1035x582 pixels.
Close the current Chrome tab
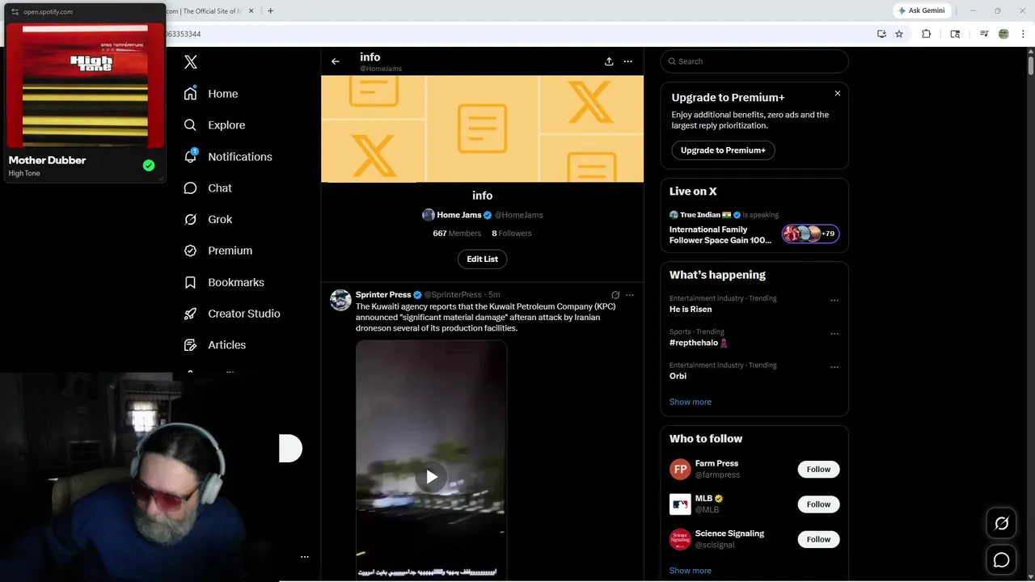tap(251, 11)
